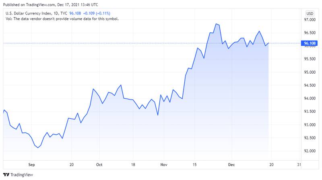
Task: Click the volume data unavailable notice
Action: tap(62, 19)
